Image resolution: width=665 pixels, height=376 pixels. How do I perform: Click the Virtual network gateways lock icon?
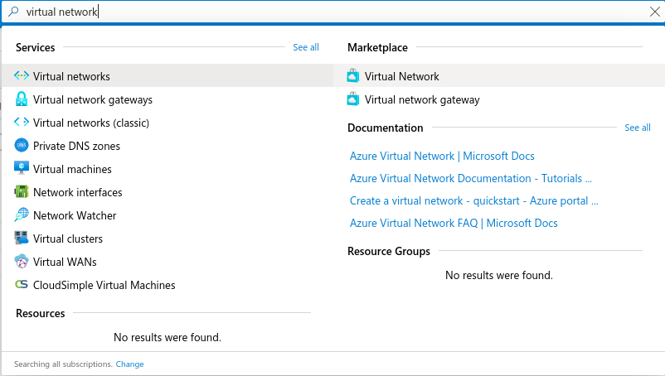(22, 99)
